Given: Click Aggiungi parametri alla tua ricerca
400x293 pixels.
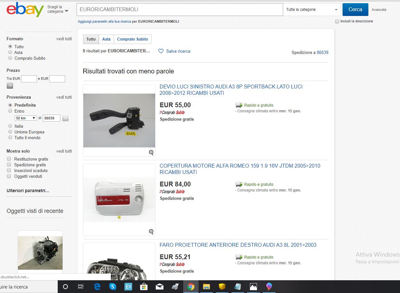Looking at the screenshot, I should click(104, 21).
